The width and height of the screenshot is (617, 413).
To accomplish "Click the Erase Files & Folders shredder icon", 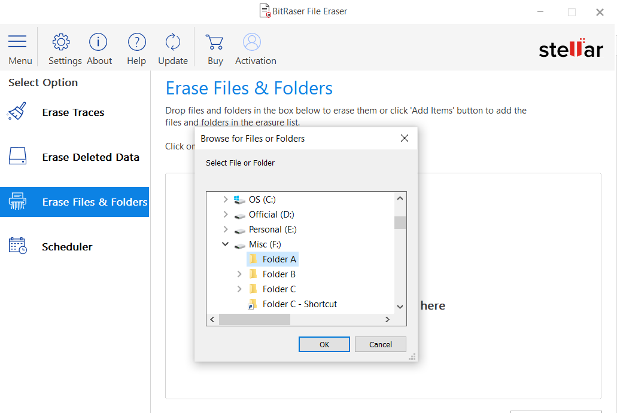I will pos(18,201).
